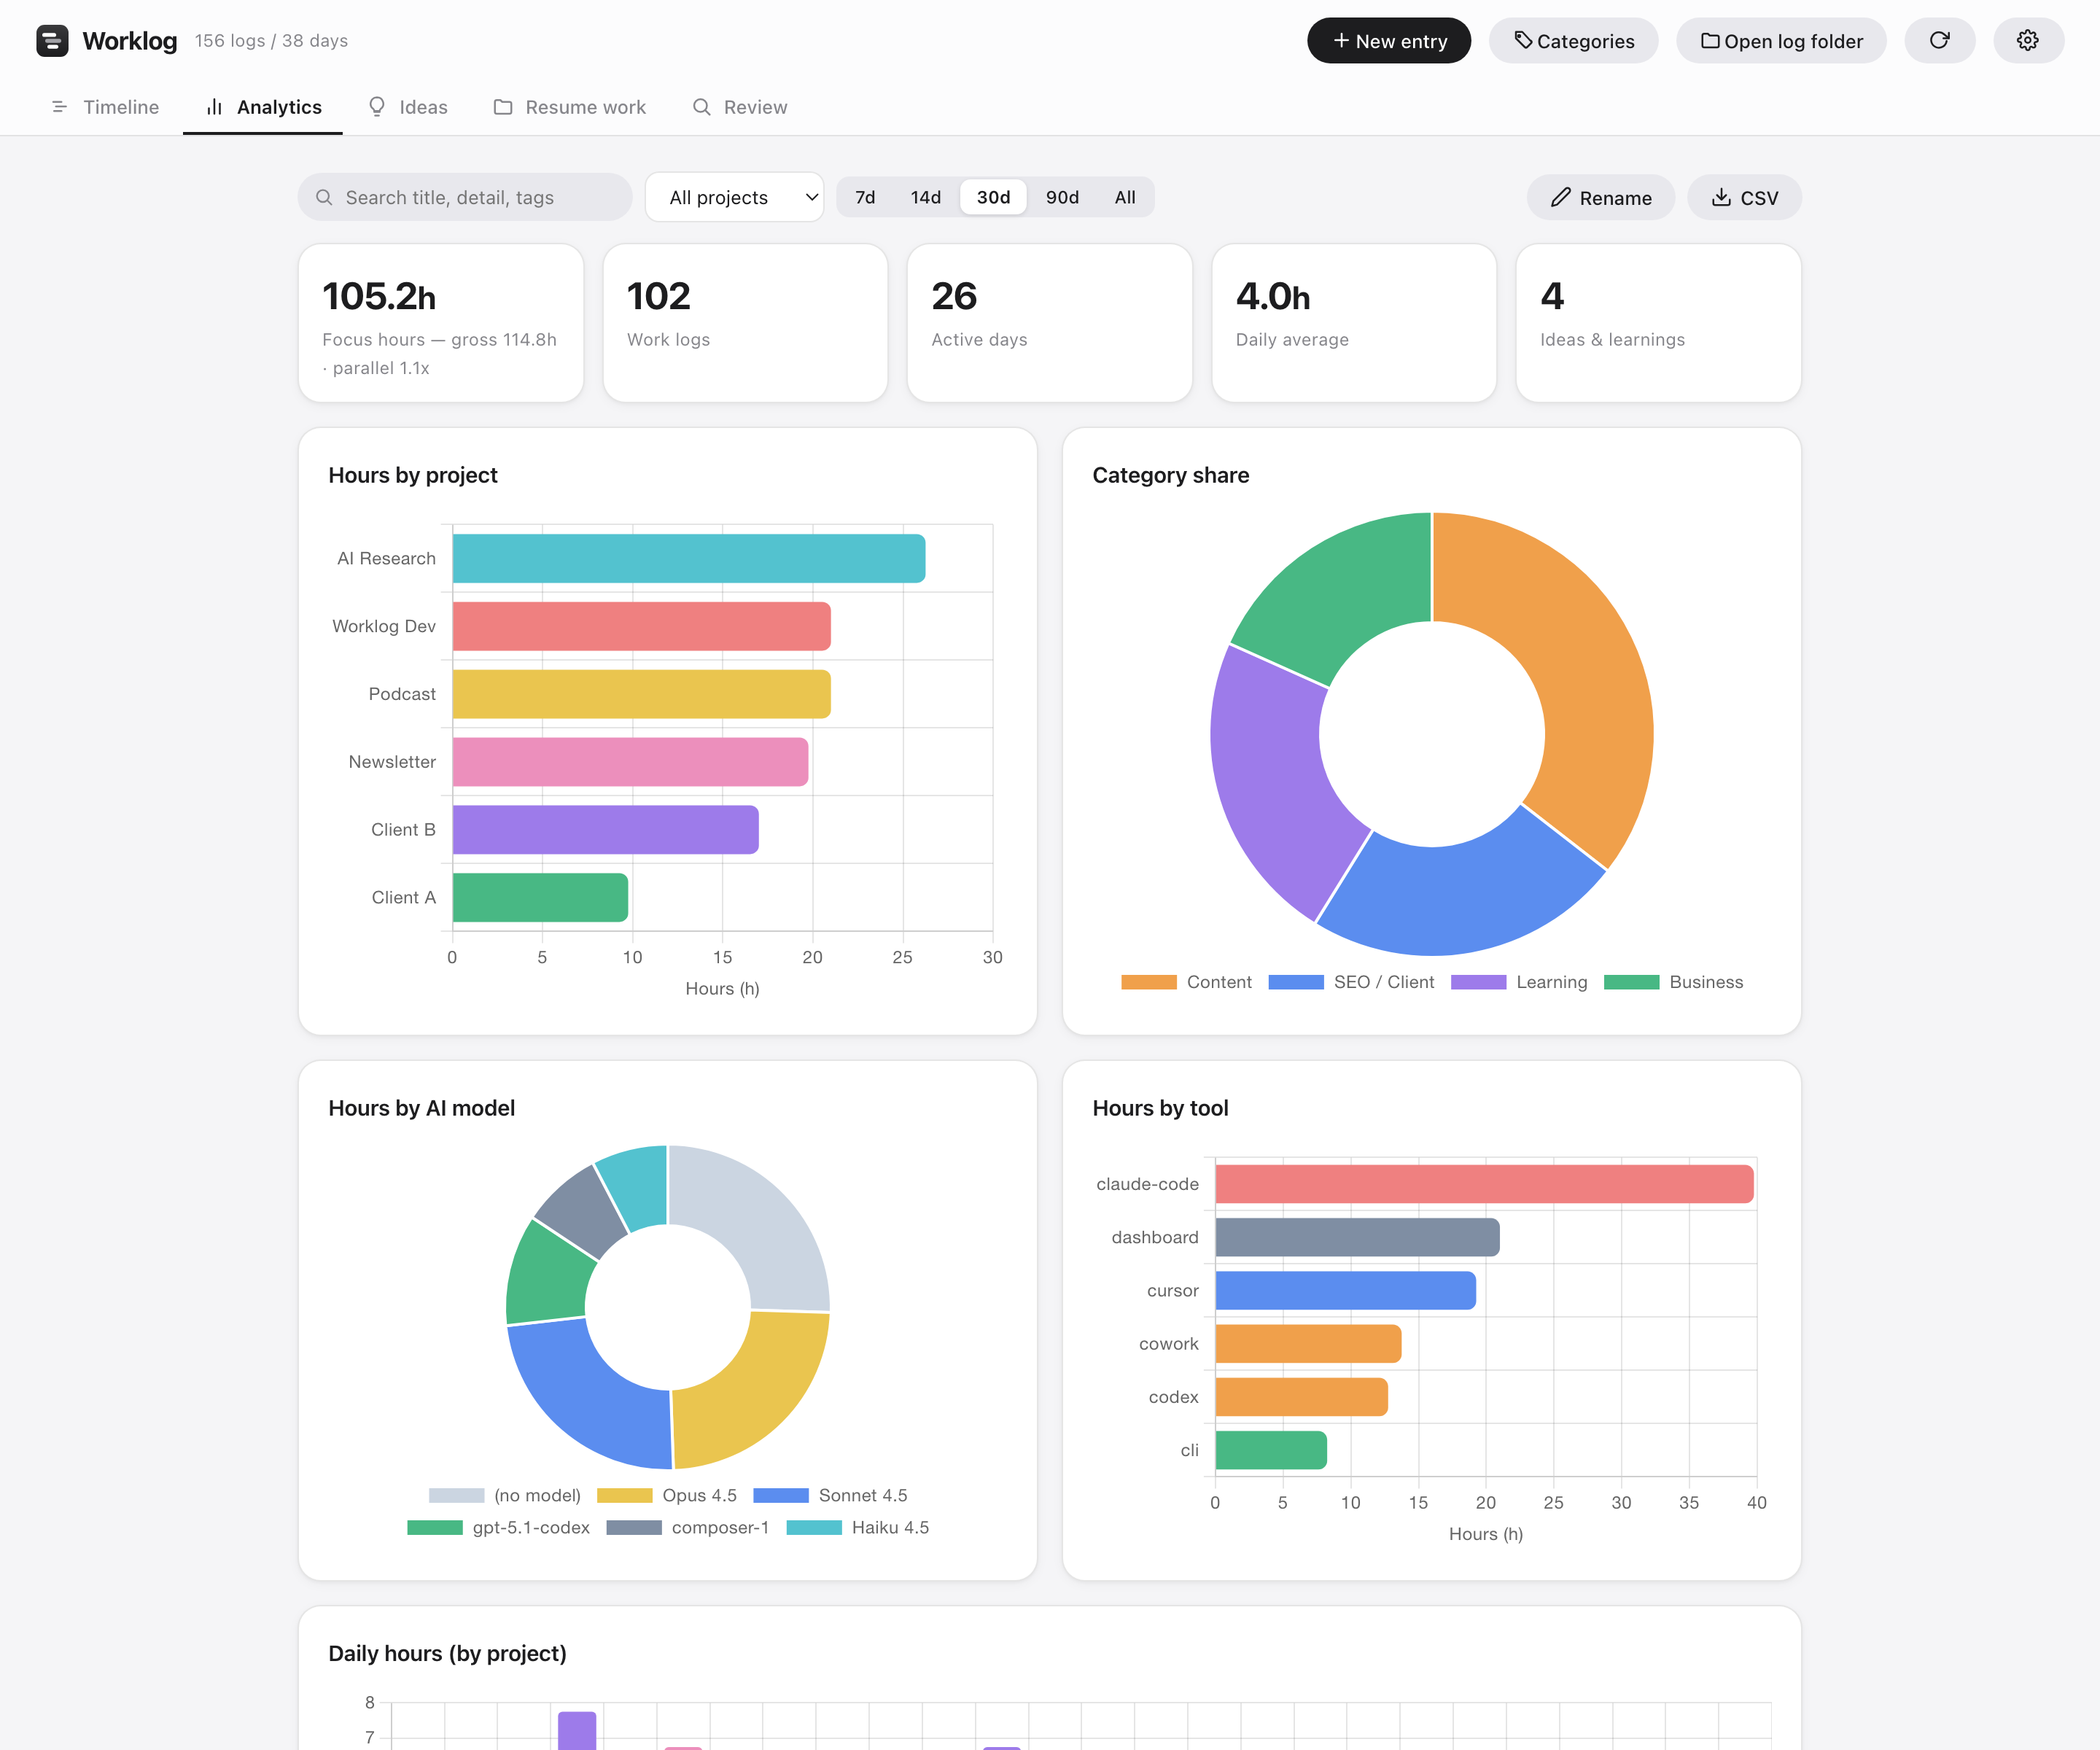Screen dimensions: 2100x1750
Task: Click the Analytics bar chart icon
Action: [x=214, y=107]
